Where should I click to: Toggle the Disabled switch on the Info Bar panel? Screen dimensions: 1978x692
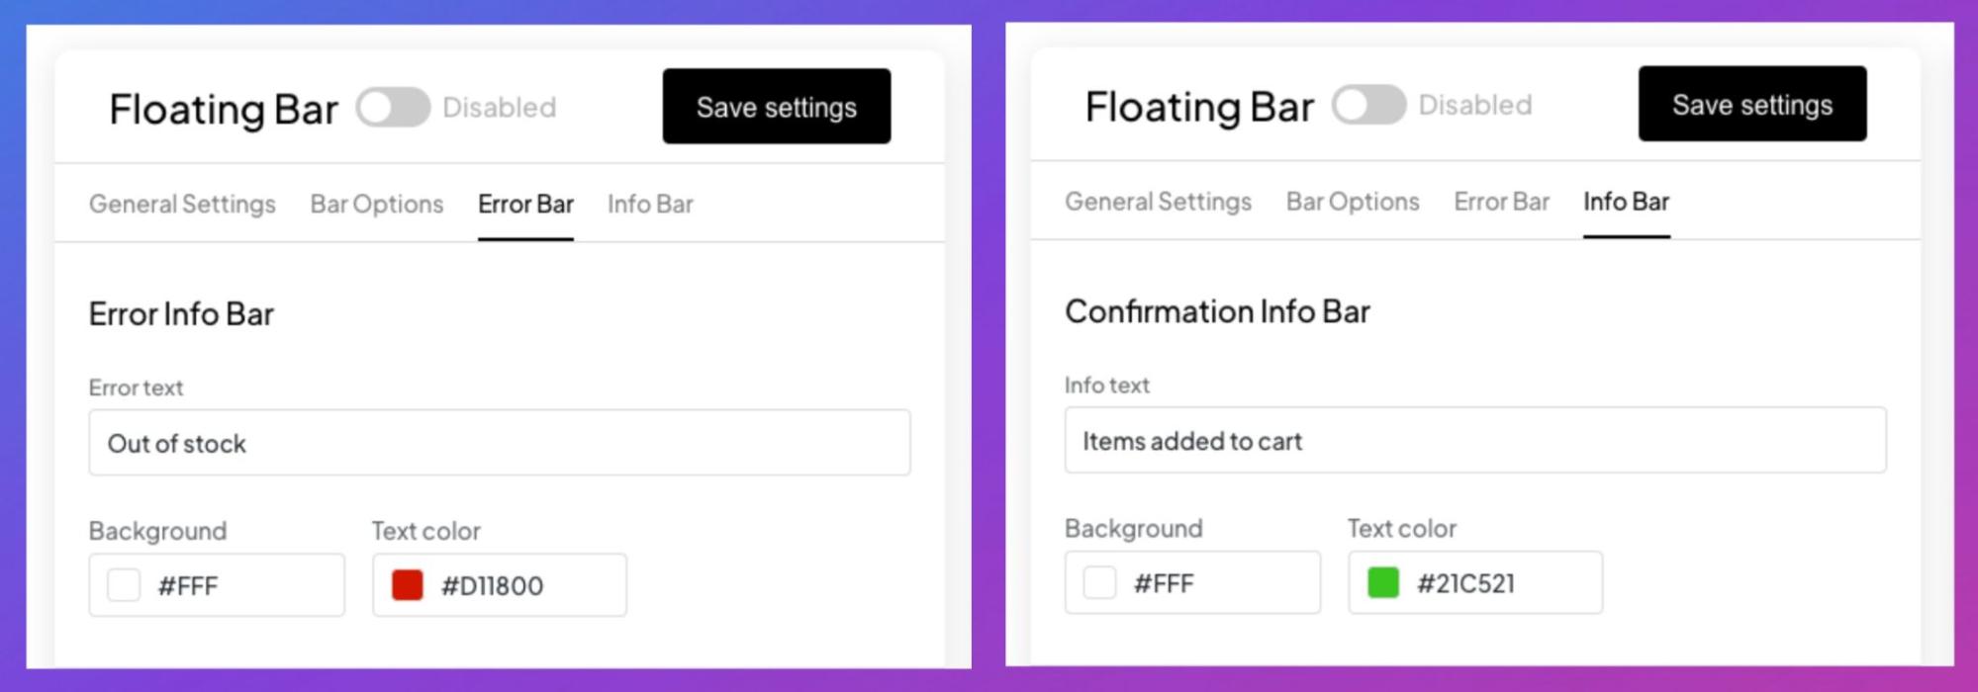point(1367,105)
